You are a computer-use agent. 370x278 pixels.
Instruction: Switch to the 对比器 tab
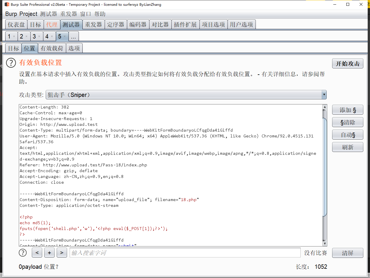tap(160, 25)
